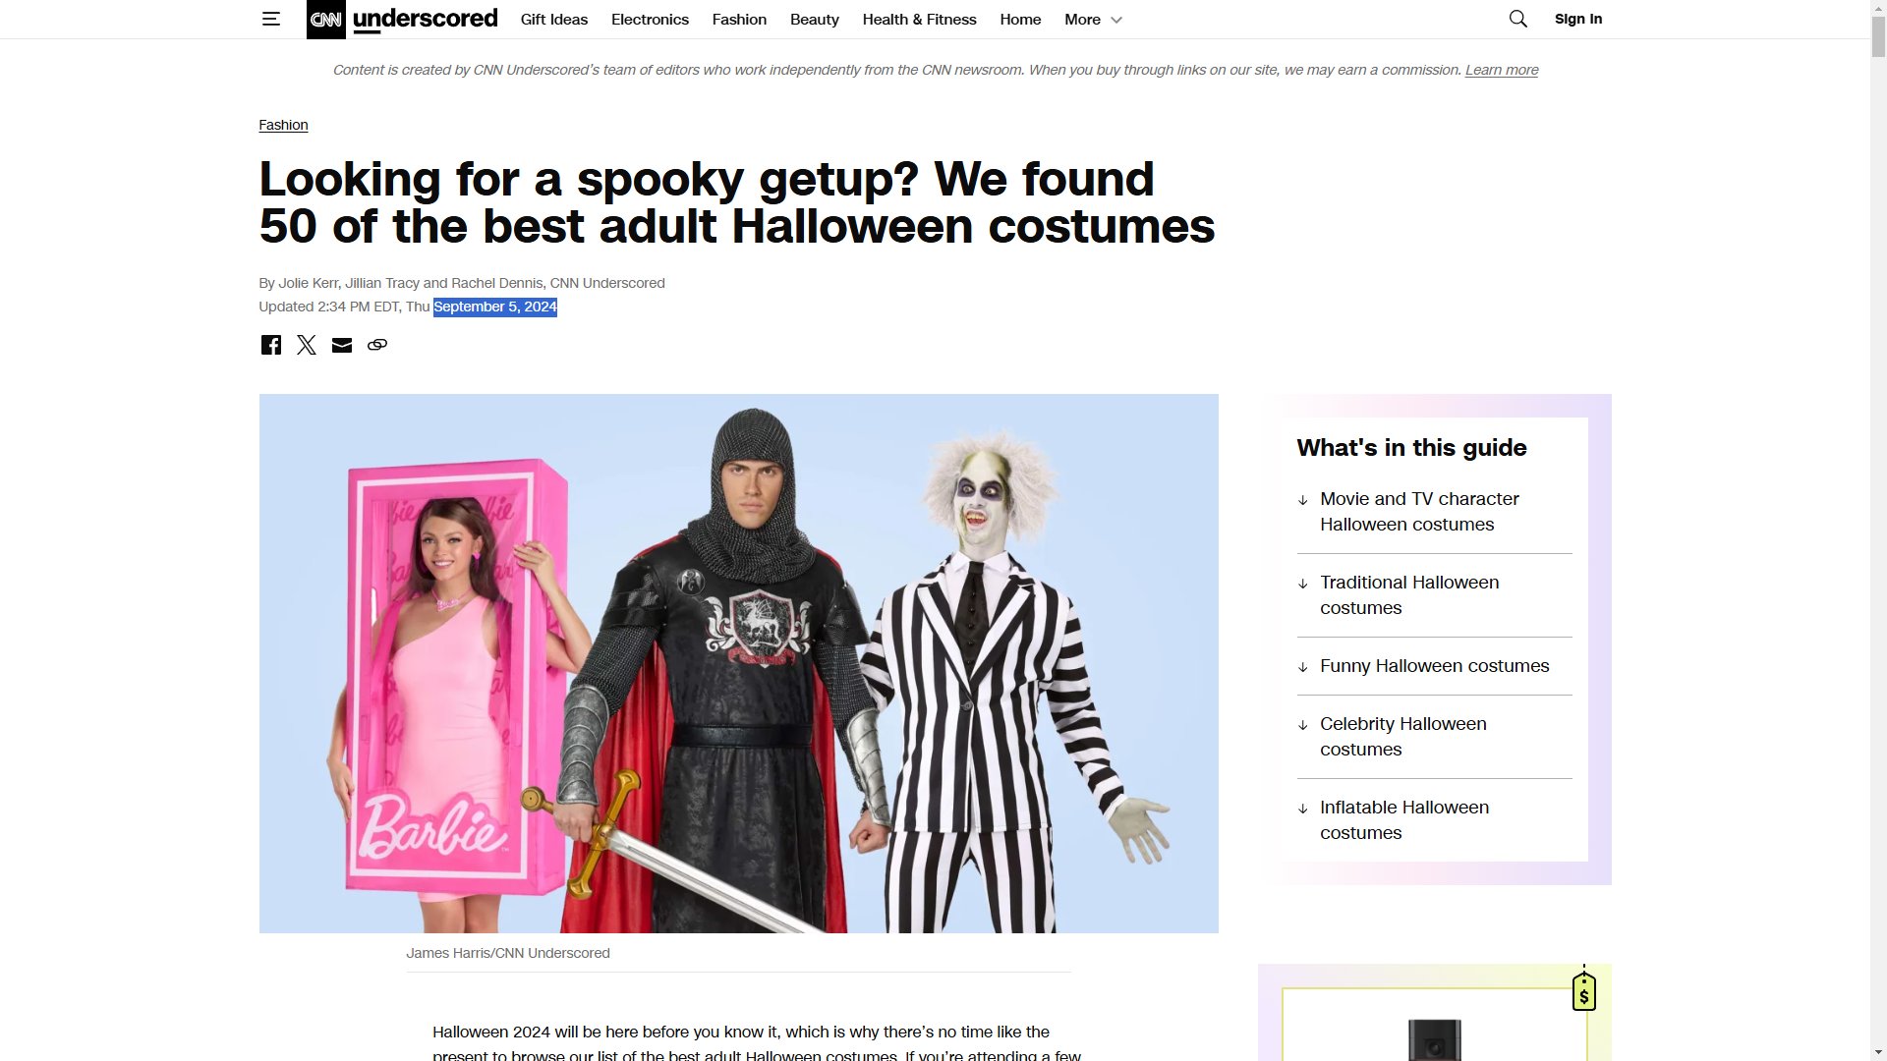1887x1061 pixels.
Task: Open the hamburger navigation menu
Action: coord(271,19)
